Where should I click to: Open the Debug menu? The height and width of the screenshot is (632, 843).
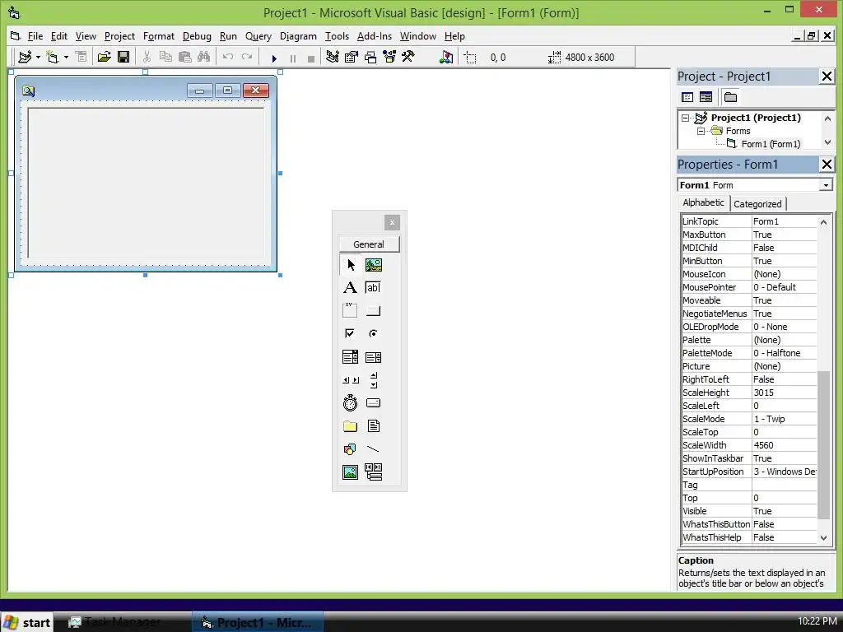click(x=197, y=36)
